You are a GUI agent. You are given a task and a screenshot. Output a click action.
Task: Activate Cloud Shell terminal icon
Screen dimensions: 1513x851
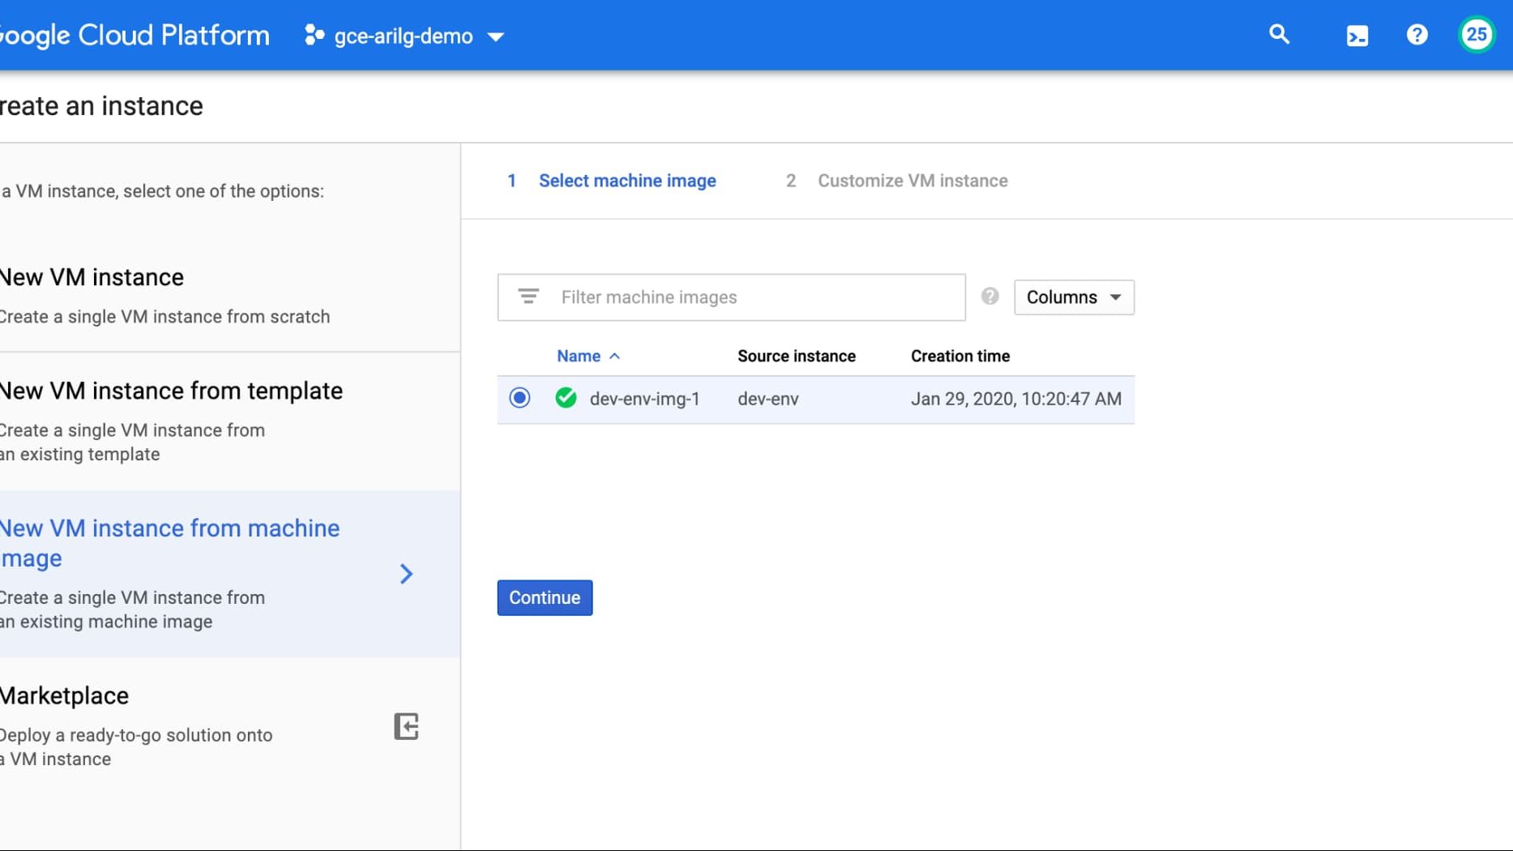pos(1357,36)
